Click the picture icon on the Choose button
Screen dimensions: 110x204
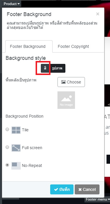pyautogui.click(x=63, y=82)
